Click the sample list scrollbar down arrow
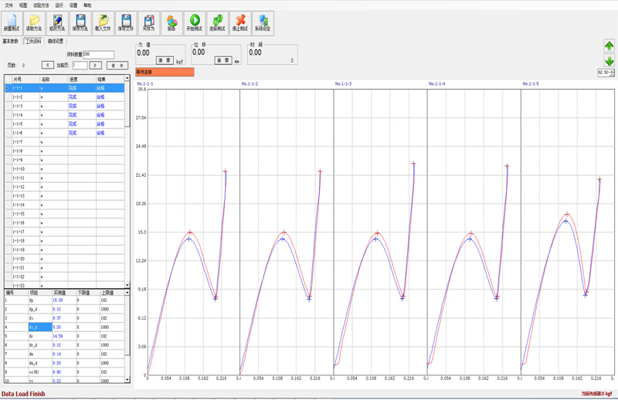Screen dimensions: 618x410 127,285
